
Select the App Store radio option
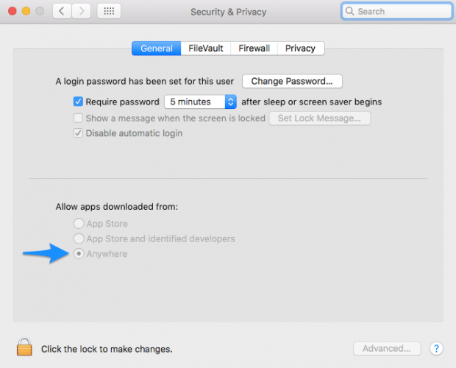coord(78,224)
